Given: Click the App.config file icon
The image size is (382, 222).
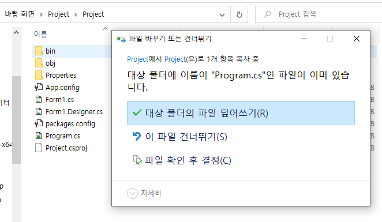Looking at the screenshot, I should pyautogui.click(x=39, y=88).
